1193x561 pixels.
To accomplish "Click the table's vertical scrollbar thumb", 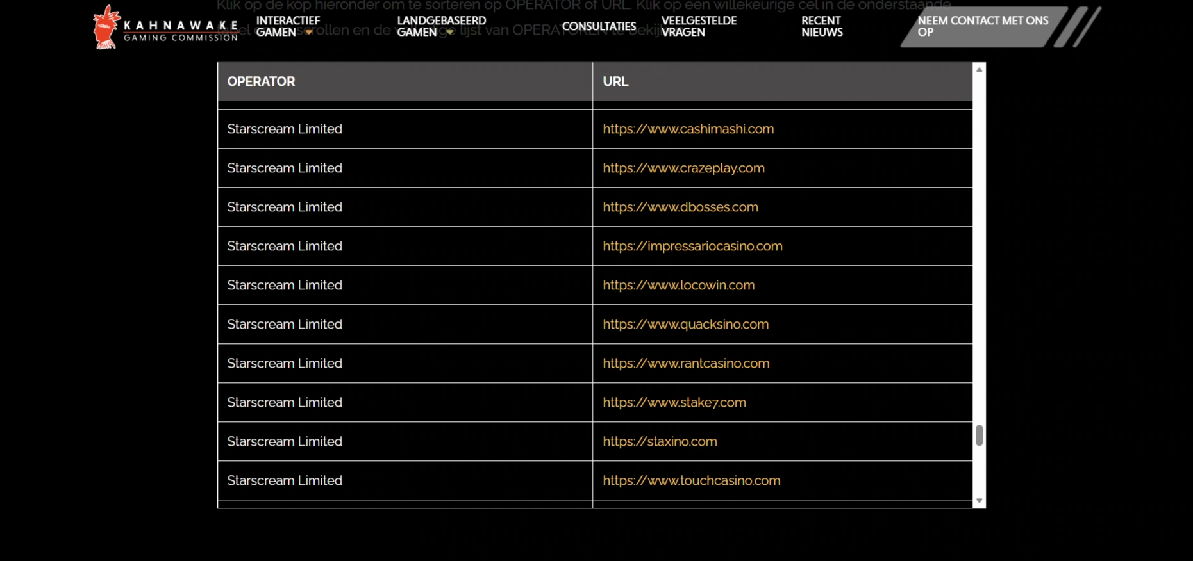I will tap(979, 435).
